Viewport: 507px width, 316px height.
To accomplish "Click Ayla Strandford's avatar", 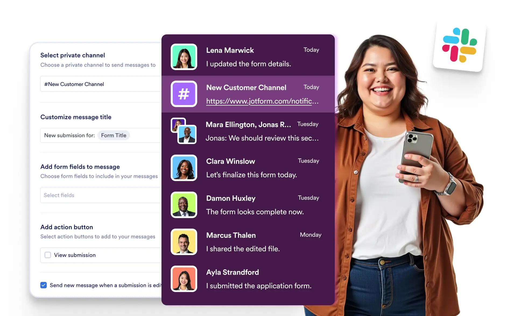I will click(x=184, y=279).
